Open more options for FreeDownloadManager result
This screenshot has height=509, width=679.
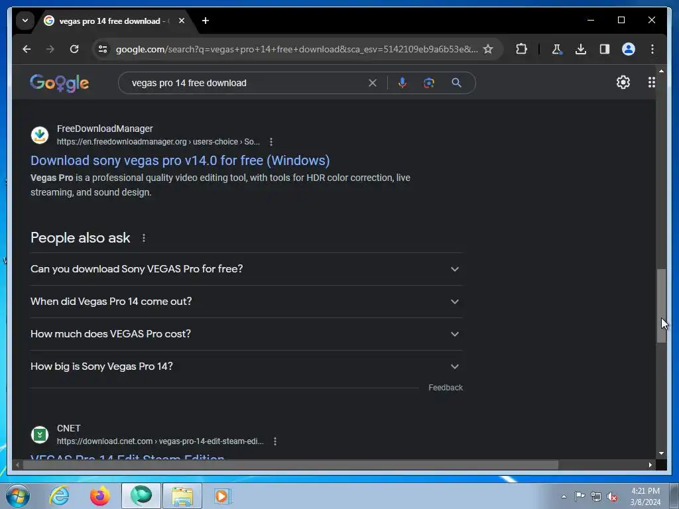click(271, 142)
